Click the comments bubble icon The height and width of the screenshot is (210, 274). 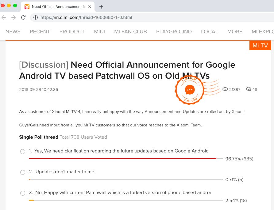coord(249,89)
